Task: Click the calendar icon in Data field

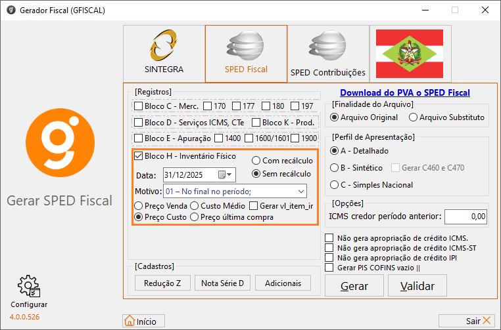Action: coord(222,175)
